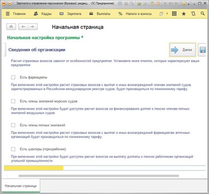Click the horizontal scrollbar thumb
The image size is (209, 194).
tap(99, 176)
